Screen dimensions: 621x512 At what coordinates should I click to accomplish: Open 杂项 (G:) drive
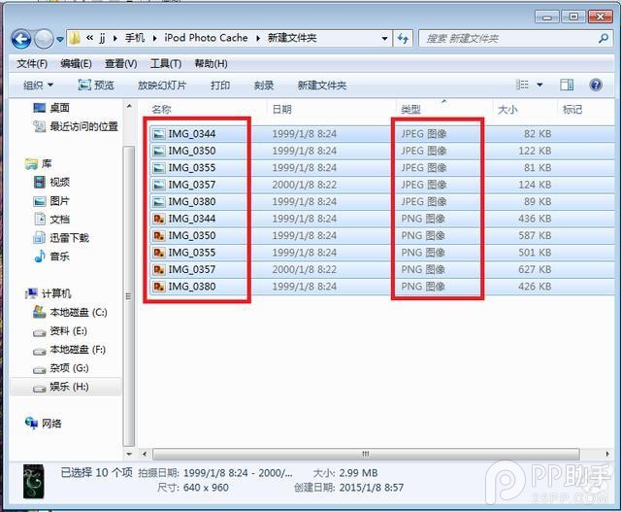pos(60,368)
